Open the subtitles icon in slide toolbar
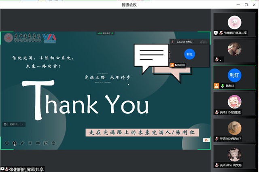The height and width of the screenshot is (172, 259). [46, 143]
